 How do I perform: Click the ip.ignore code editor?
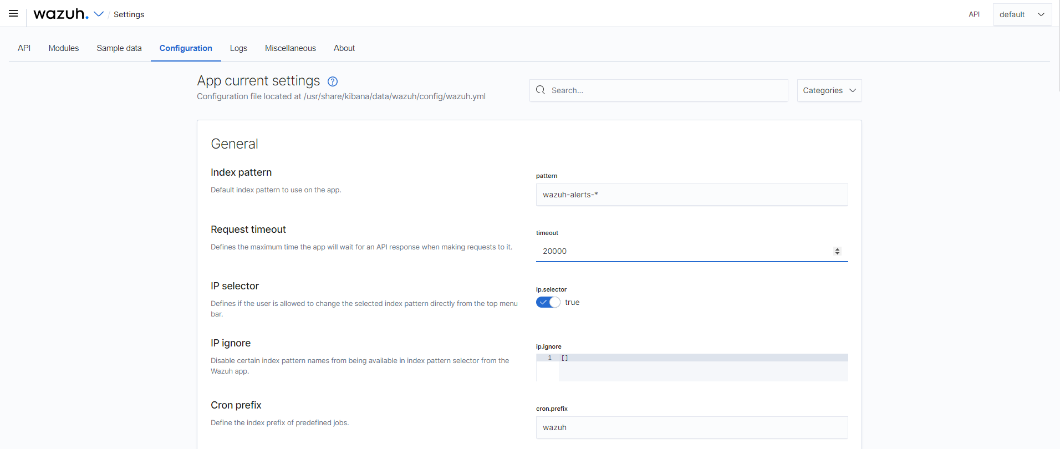tap(692, 368)
